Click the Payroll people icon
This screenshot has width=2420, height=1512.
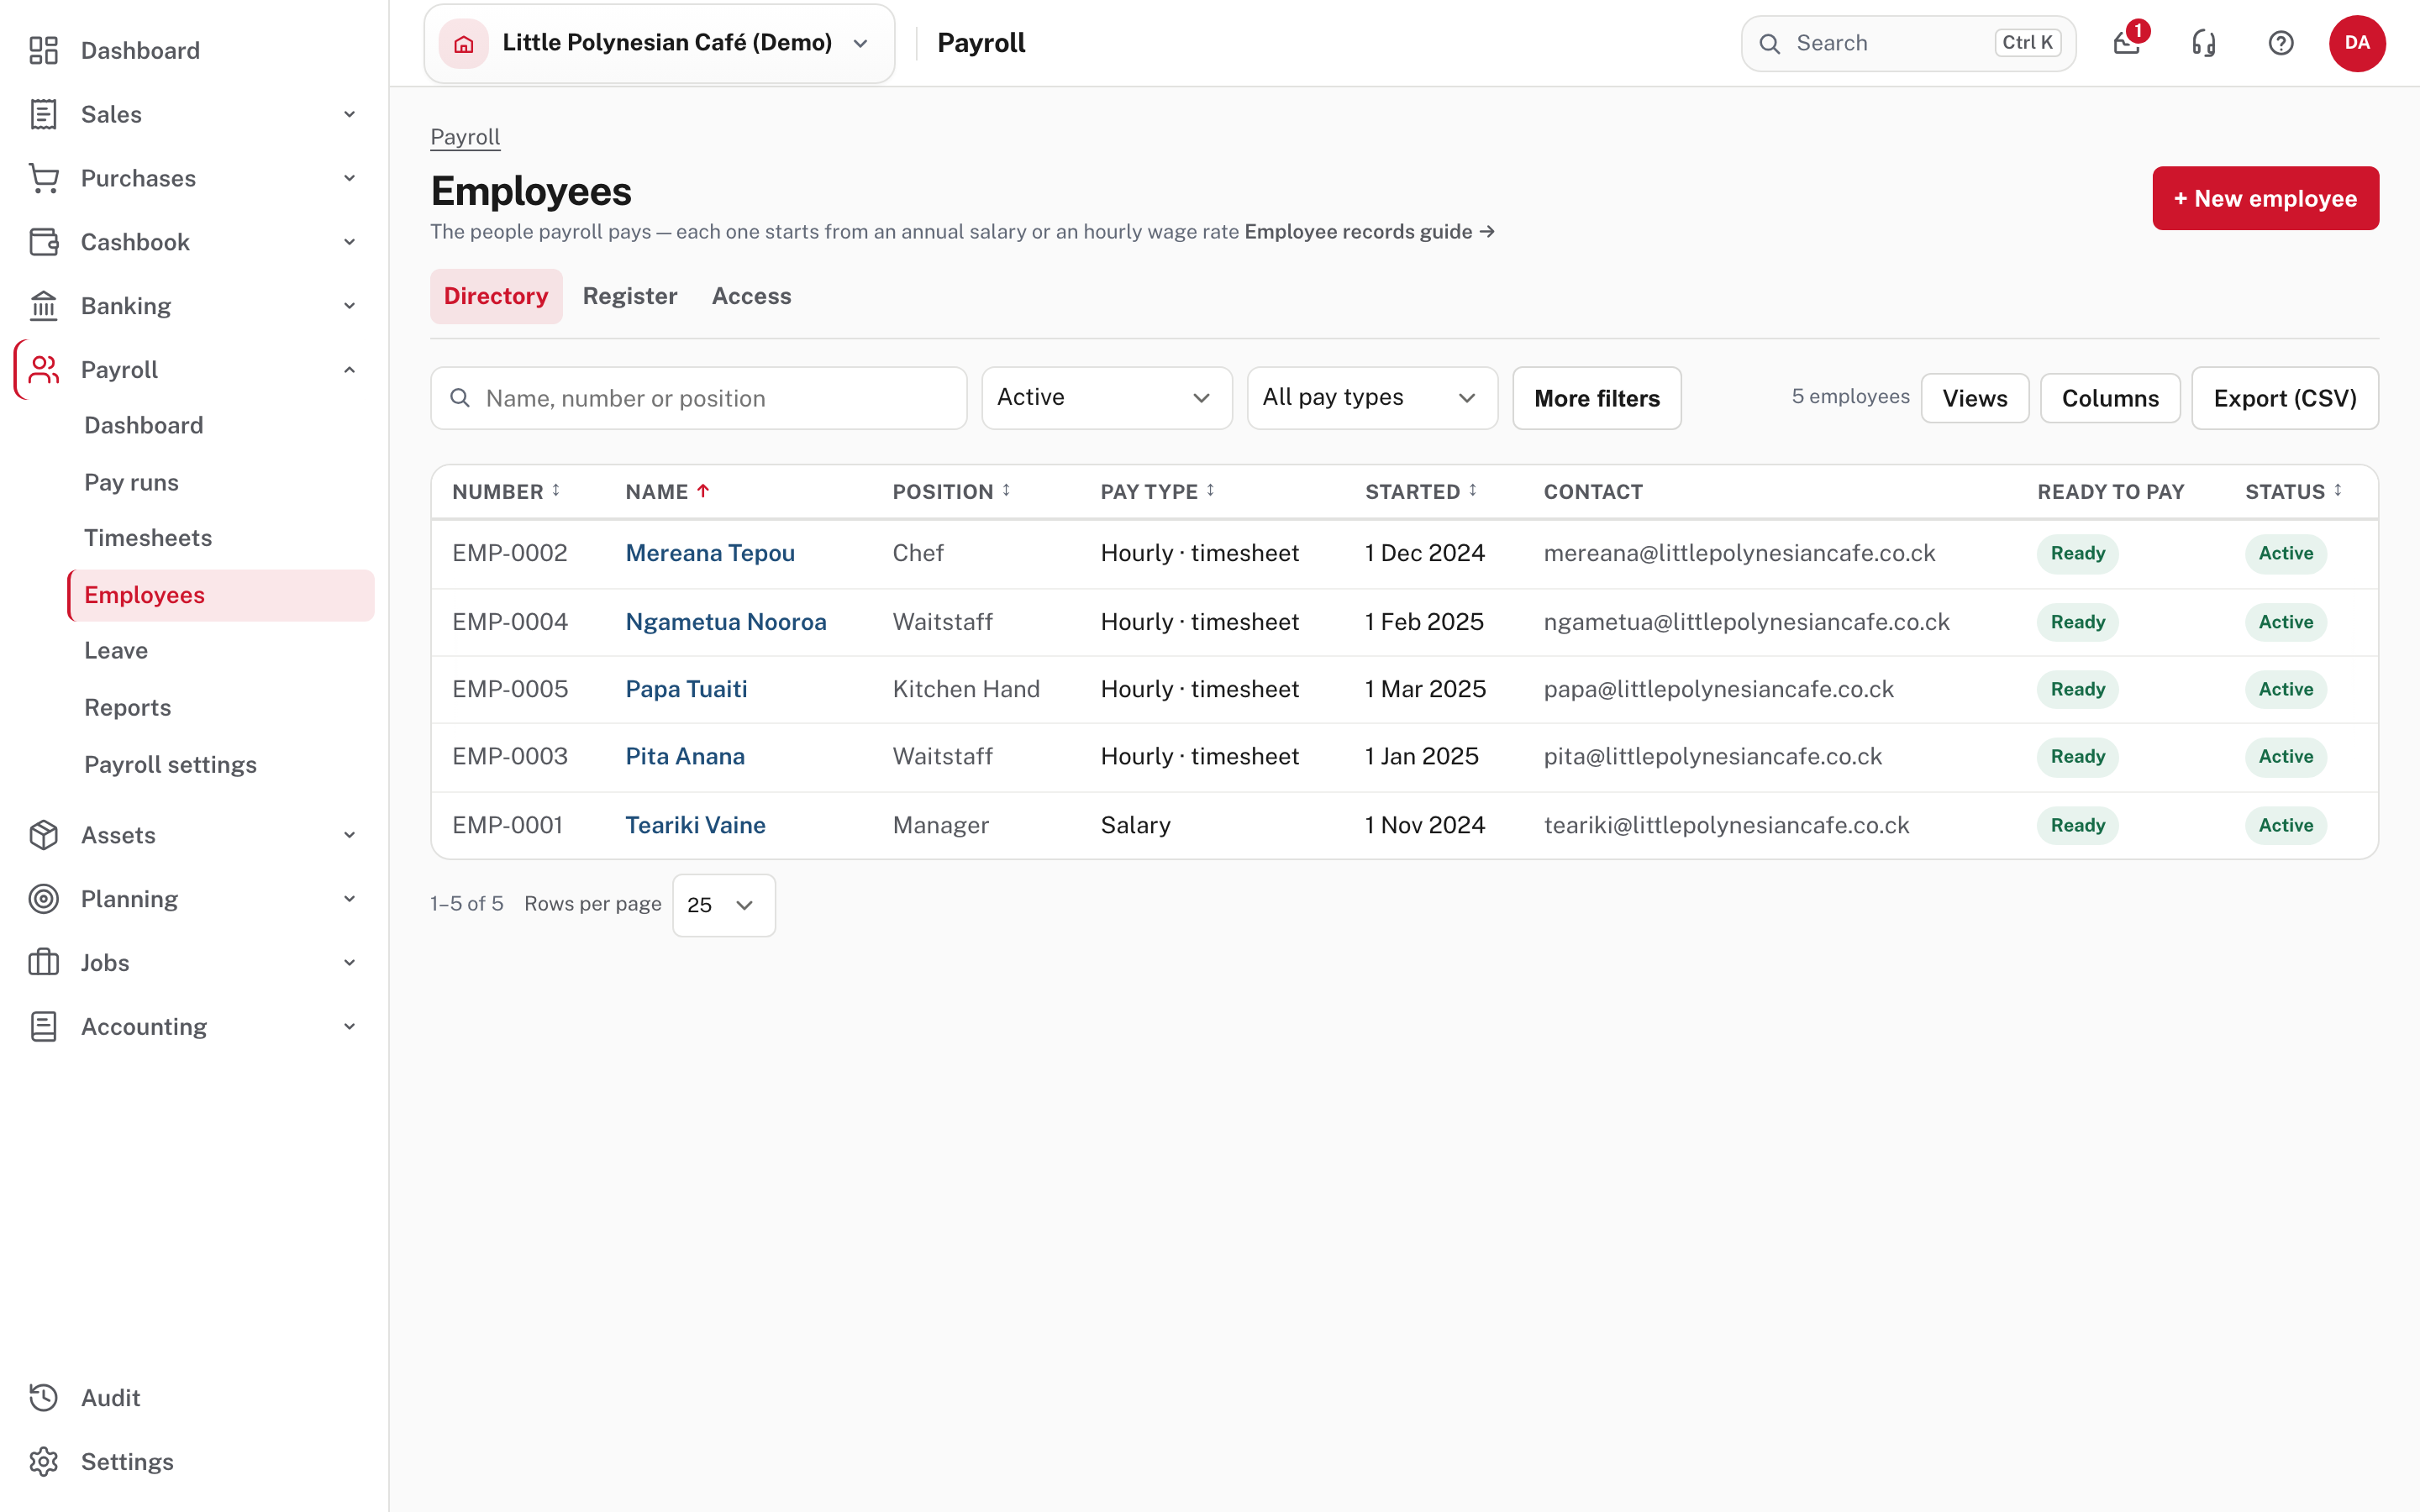[43, 370]
